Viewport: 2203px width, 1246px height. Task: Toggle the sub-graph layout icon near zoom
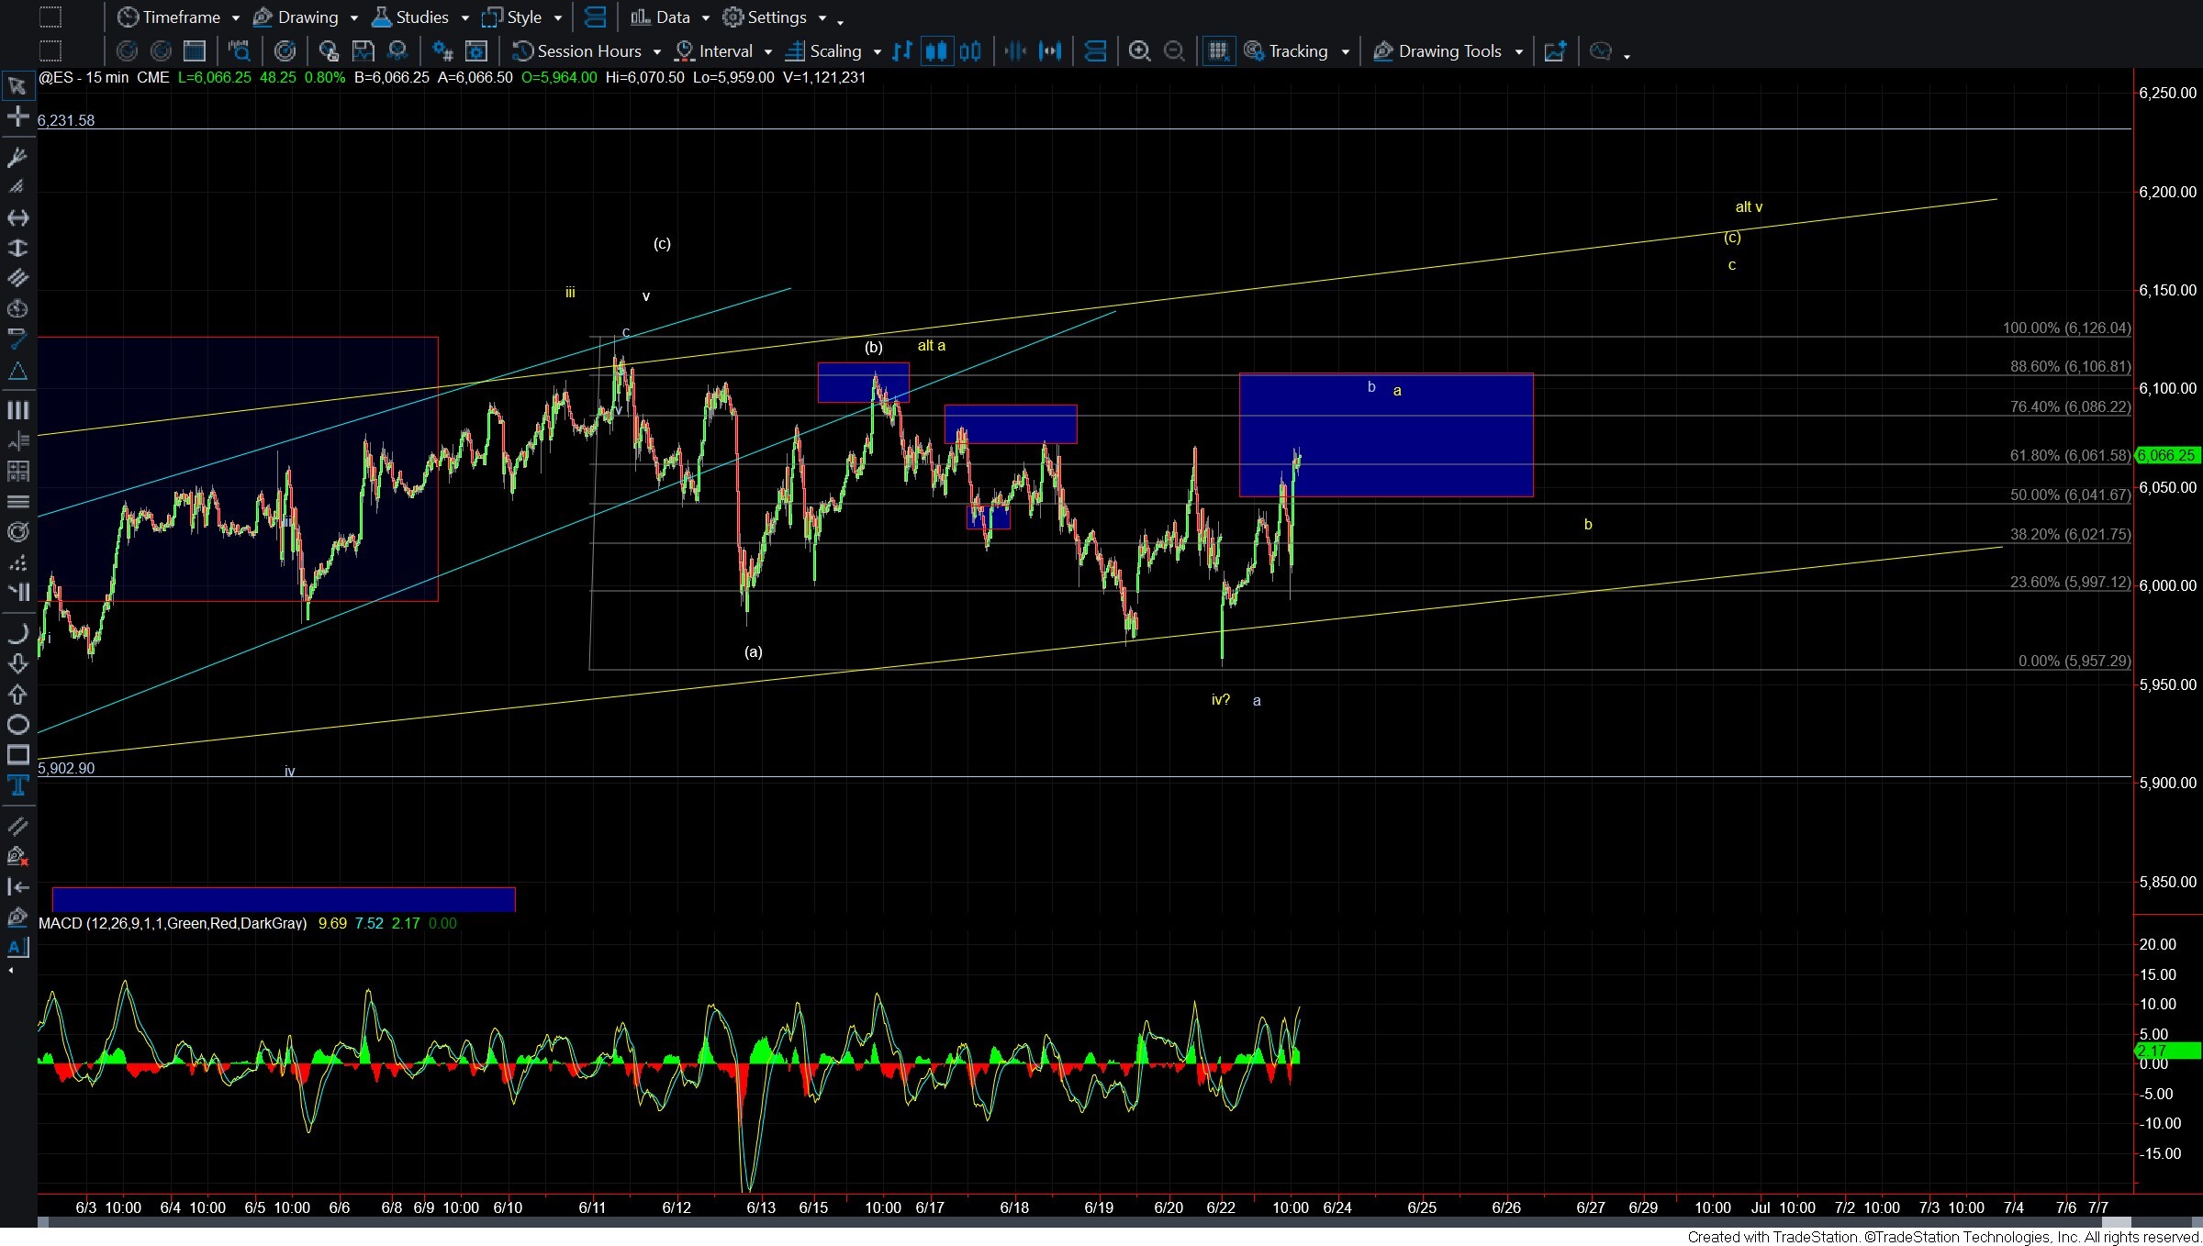[x=1095, y=51]
